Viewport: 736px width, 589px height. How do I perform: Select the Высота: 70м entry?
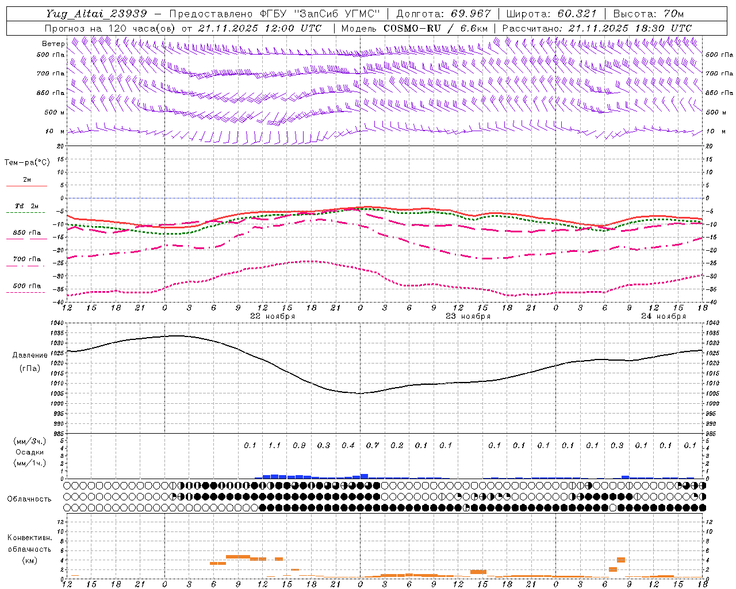[x=649, y=14]
